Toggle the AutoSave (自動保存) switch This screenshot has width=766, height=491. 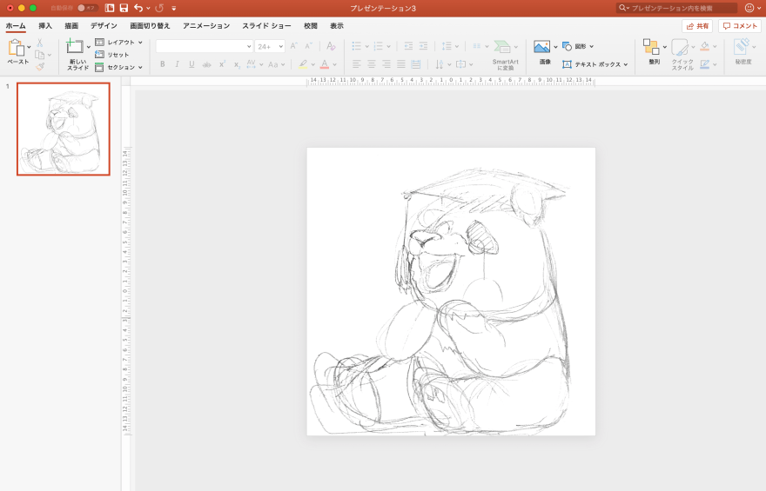click(x=86, y=8)
